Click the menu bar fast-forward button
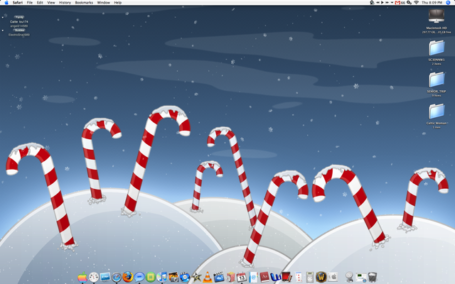 pyautogui.click(x=387, y=2)
